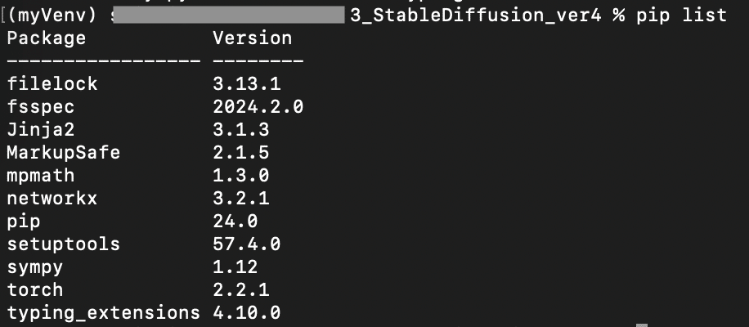Click the networkx version 3.2.1
Screen dimensions: 749x327
click(241, 198)
